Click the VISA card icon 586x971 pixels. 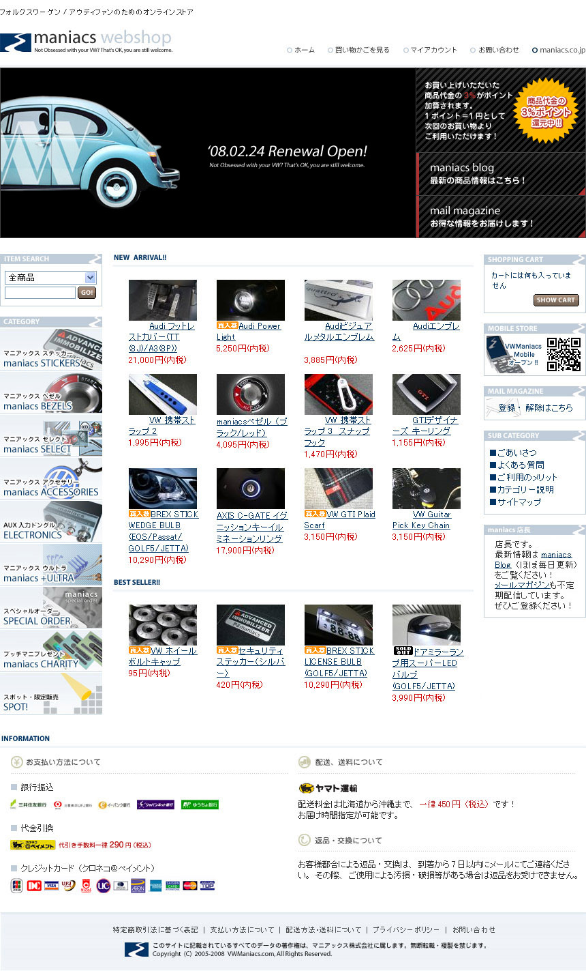point(51,886)
